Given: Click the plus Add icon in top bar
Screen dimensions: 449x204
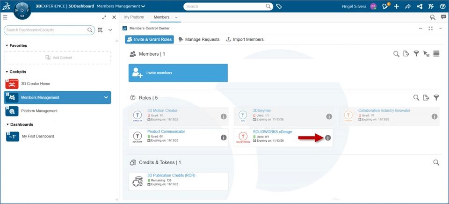Looking at the screenshot, I should coord(397,6).
